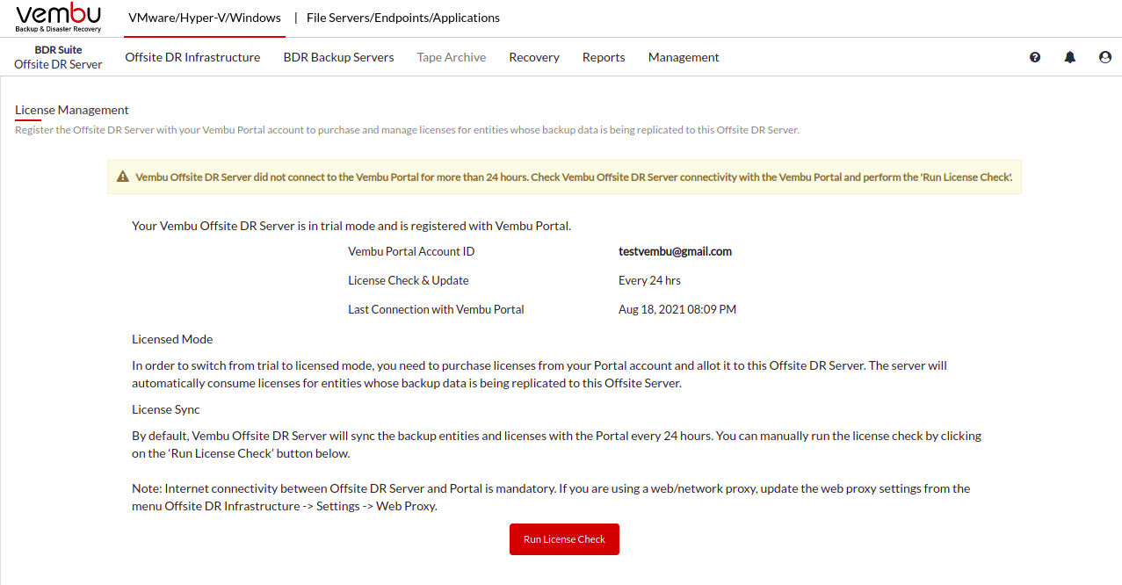The width and height of the screenshot is (1122, 585).
Task: Click the Vembu logo
Action: tap(59, 18)
